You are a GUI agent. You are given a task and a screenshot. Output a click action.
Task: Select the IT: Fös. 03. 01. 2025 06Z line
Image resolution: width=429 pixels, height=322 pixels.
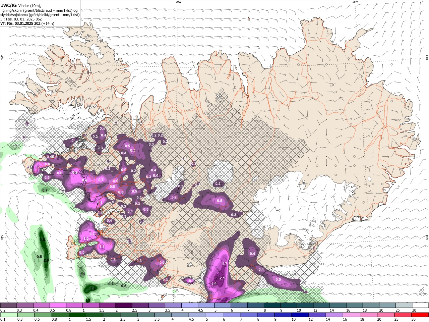point(21,19)
